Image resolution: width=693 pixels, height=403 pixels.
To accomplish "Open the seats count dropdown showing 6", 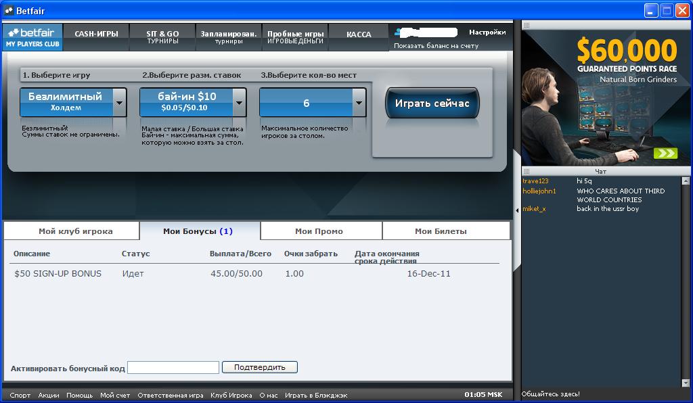I will click(359, 103).
